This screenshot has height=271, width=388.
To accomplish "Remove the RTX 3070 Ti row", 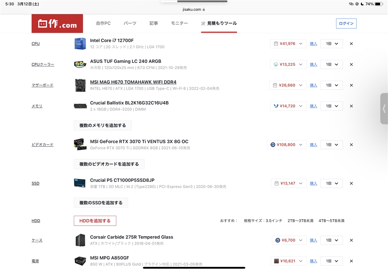I will [351, 145].
